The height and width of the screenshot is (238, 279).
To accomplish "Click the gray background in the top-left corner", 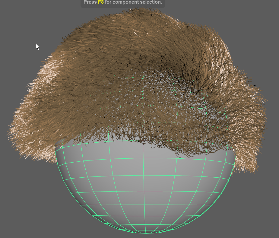I will 18,18.
